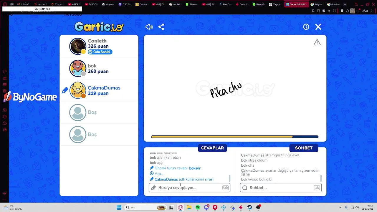This screenshot has width=377, height=212.
Task: Switch to the CEVAPLAR tab
Action: [212, 148]
